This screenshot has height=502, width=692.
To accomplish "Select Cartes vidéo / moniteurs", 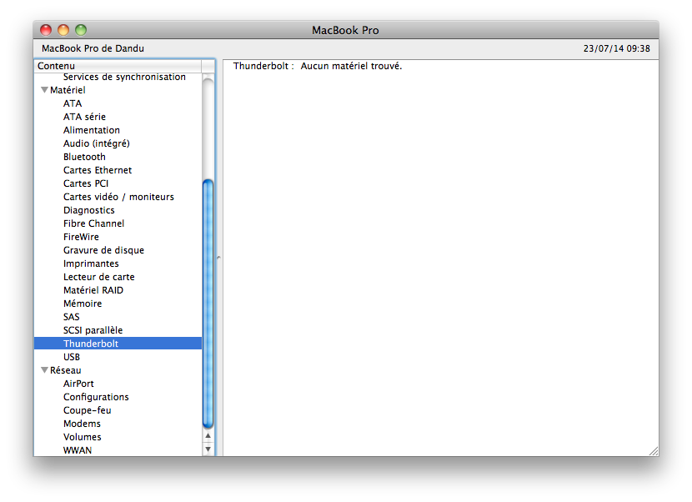I will (x=118, y=197).
